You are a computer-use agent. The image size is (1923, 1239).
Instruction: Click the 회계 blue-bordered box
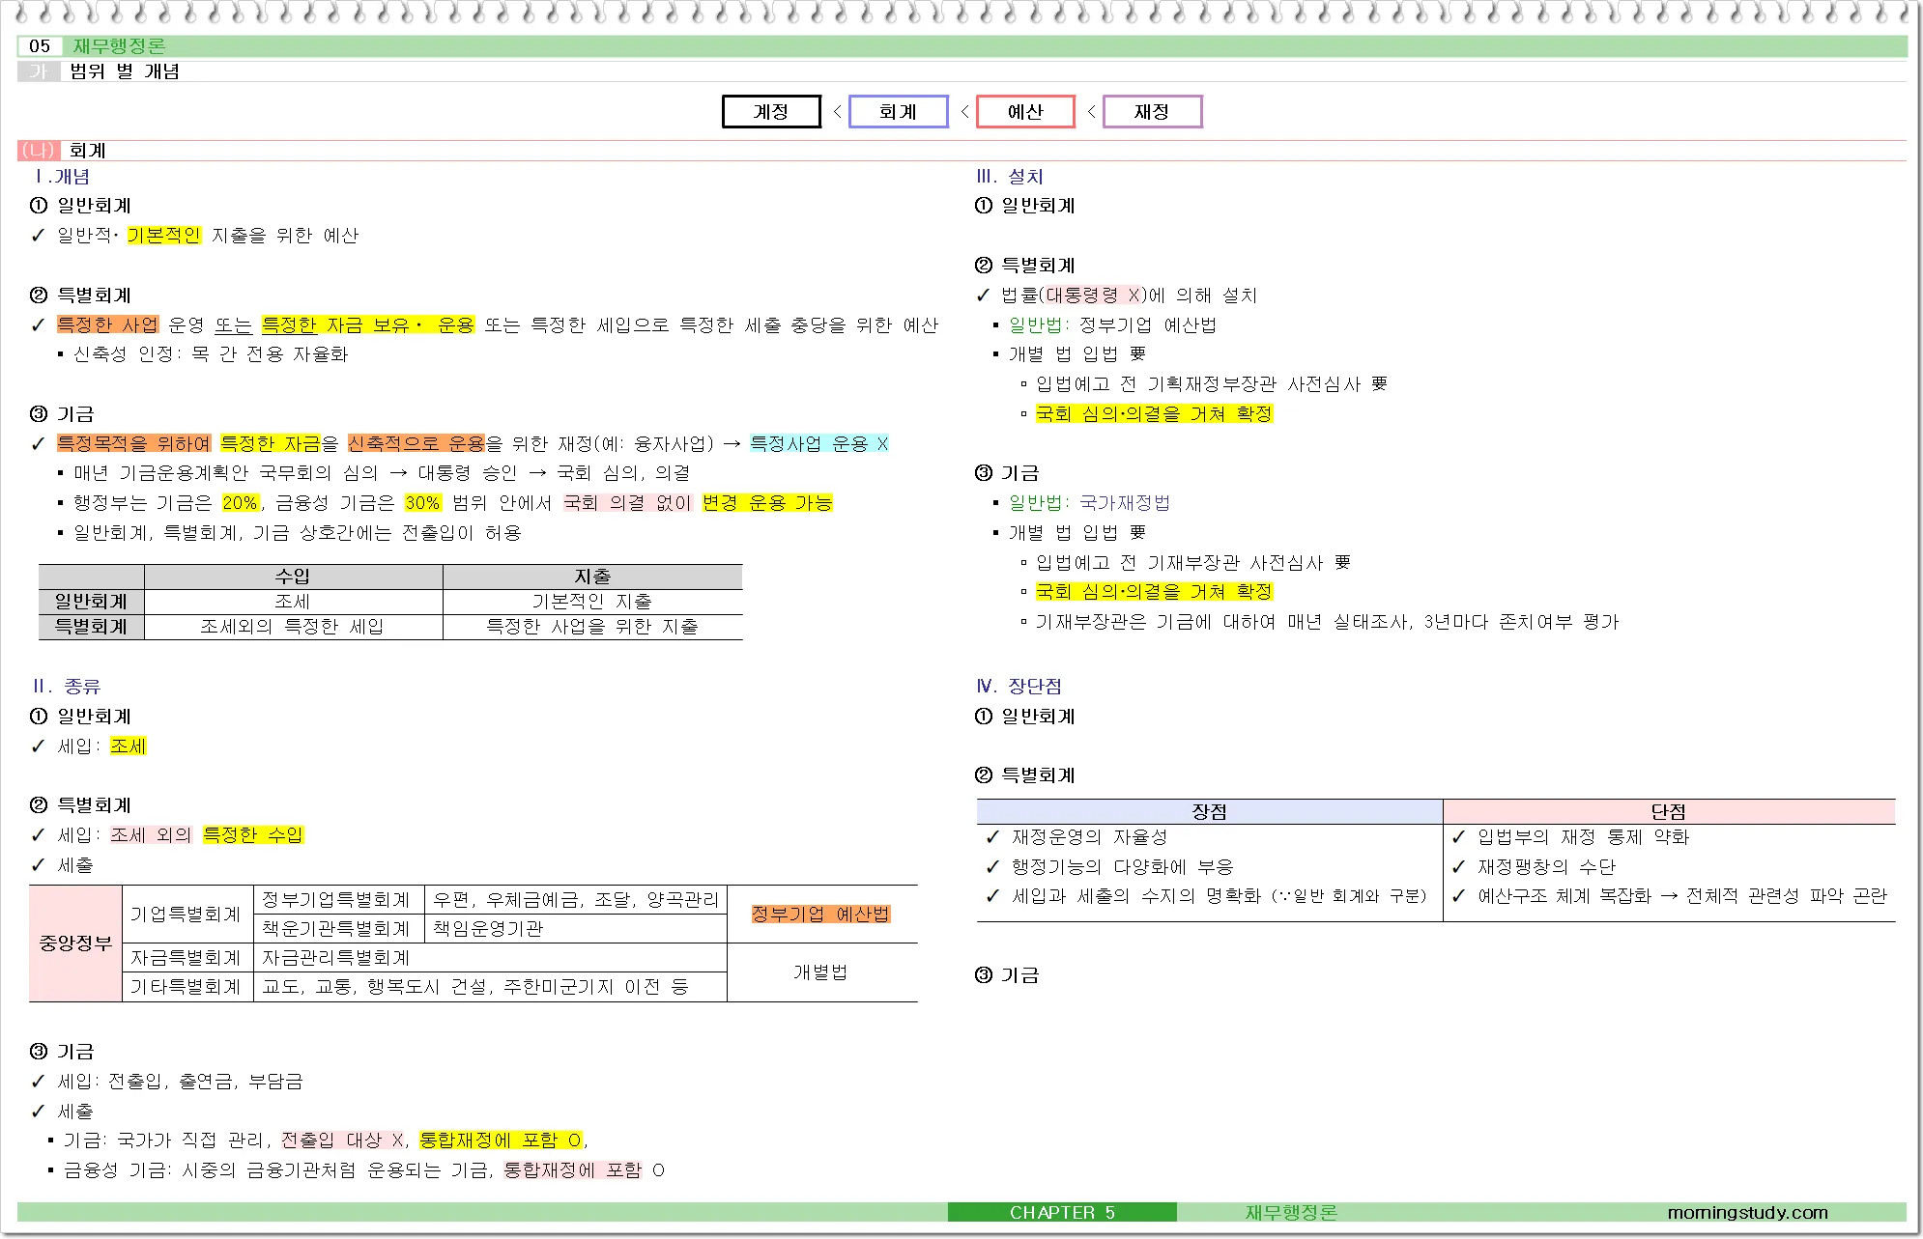pos(898,111)
